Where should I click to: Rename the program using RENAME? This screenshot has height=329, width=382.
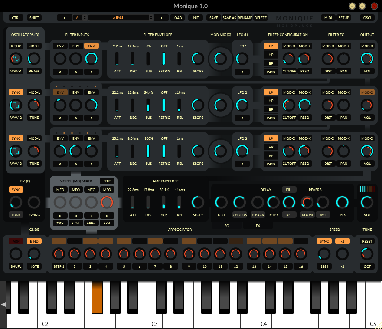[245, 18]
